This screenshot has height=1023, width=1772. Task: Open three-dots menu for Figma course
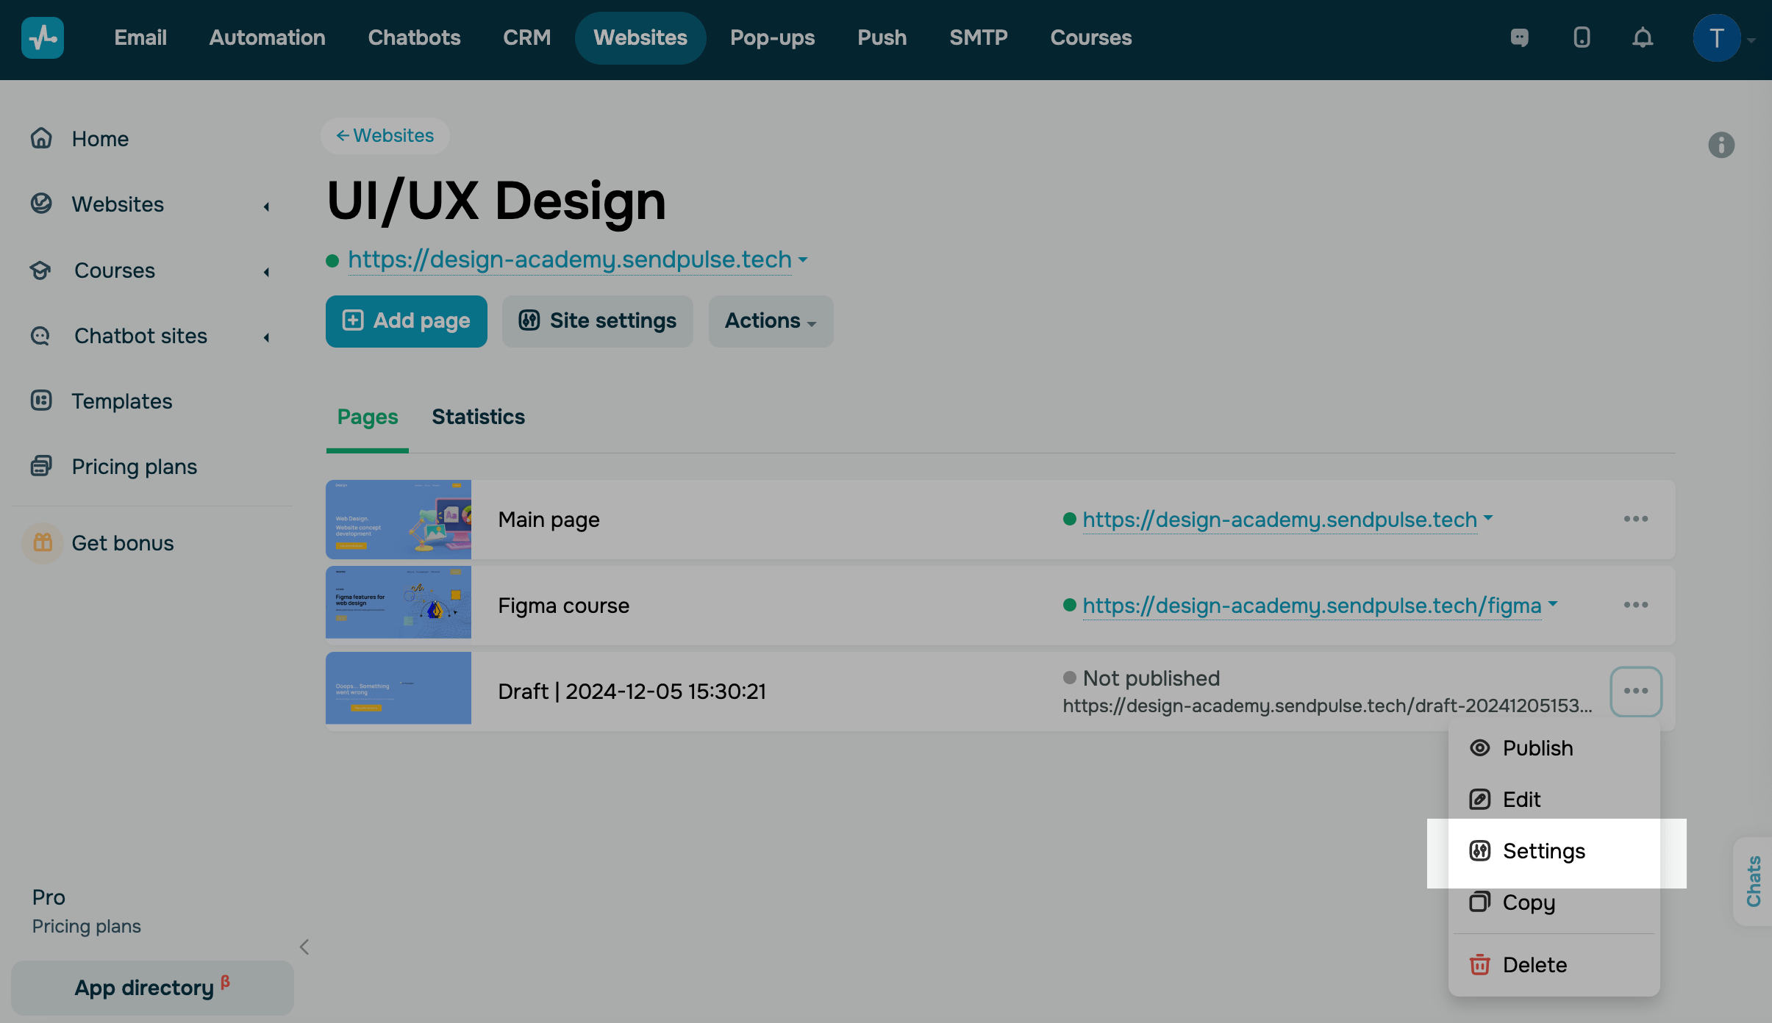point(1635,605)
